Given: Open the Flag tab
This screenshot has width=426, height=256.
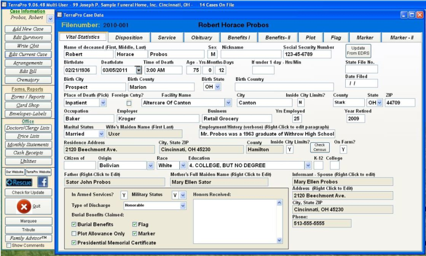Looking at the screenshot, I should point(336,38).
